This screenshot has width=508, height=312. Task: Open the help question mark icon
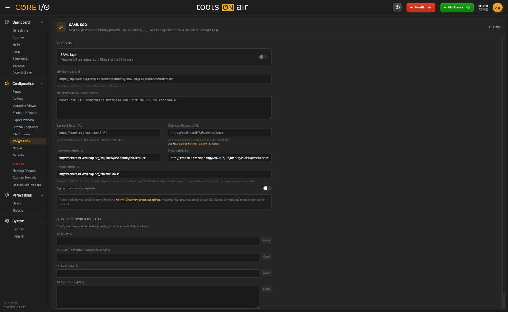tap(397, 7)
